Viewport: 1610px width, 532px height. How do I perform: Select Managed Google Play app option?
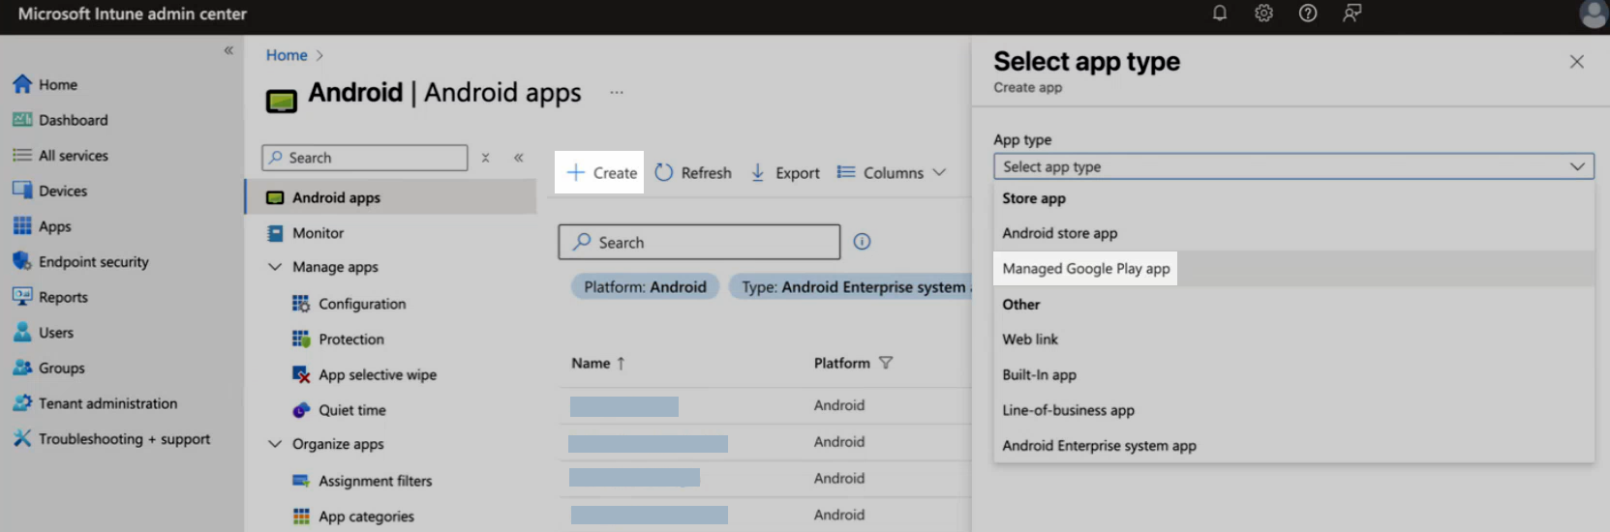1085,269
